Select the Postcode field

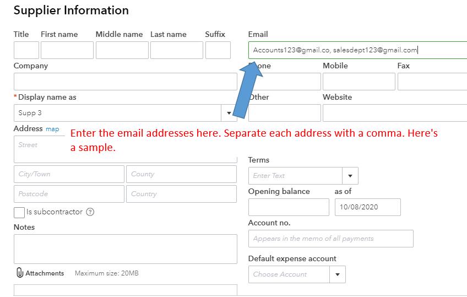coord(69,194)
